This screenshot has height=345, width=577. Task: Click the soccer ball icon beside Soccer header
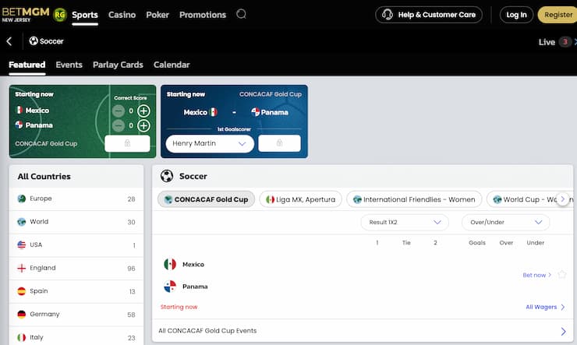tap(34, 40)
